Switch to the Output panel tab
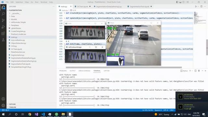Viewport: 208px width, 117px height. coord(72,71)
